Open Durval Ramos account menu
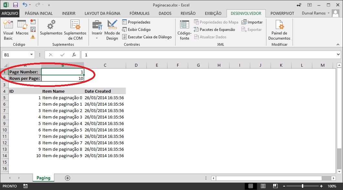Screen dimensions: 343x190 coord(316,13)
